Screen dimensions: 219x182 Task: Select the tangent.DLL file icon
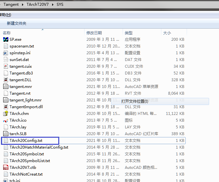[6, 80]
